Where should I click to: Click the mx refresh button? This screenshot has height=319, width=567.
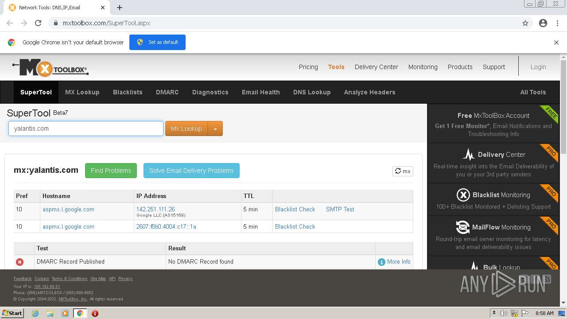pos(403,171)
